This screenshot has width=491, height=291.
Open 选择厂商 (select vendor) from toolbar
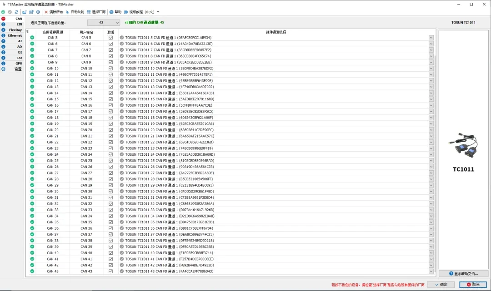(x=96, y=12)
